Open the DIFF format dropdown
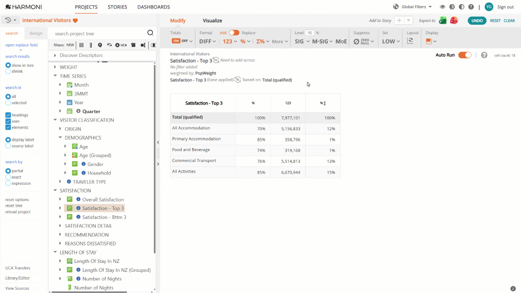 (208, 41)
